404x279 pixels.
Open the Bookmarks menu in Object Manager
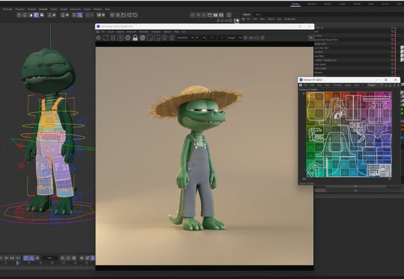pos(290,19)
